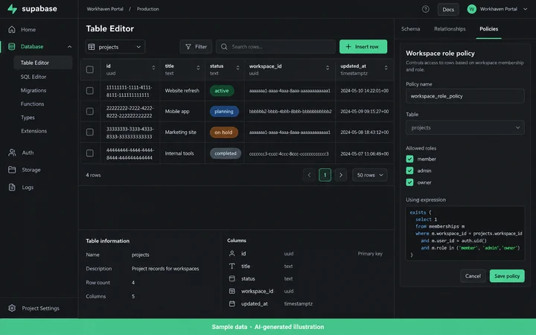The height and width of the screenshot is (335, 536).
Task: Click the Production breadcrumb link
Action: click(x=147, y=9)
